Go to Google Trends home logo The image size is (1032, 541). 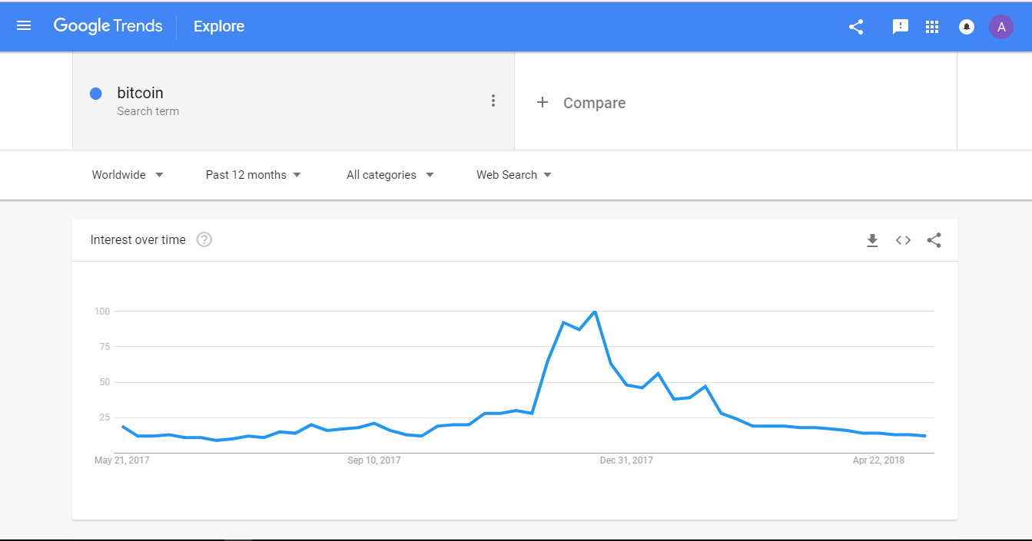pos(108,26)
